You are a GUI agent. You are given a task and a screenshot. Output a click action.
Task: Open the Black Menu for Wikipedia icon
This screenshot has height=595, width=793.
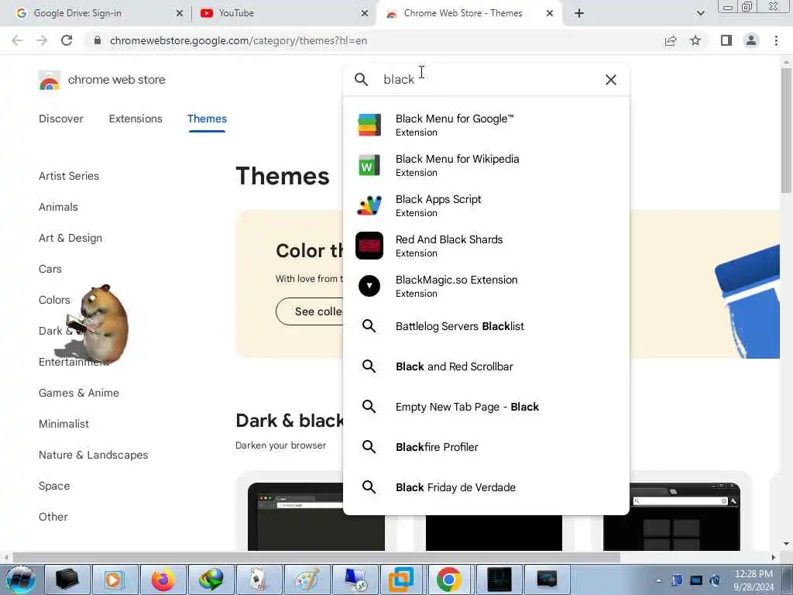point(369,165)
